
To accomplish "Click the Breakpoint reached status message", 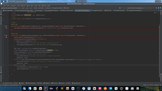I will coord(12,85).
